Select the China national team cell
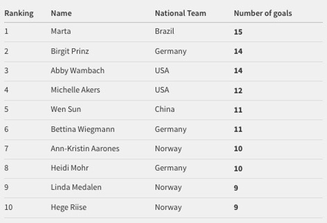The image size is (327, 223). point(164,109)
